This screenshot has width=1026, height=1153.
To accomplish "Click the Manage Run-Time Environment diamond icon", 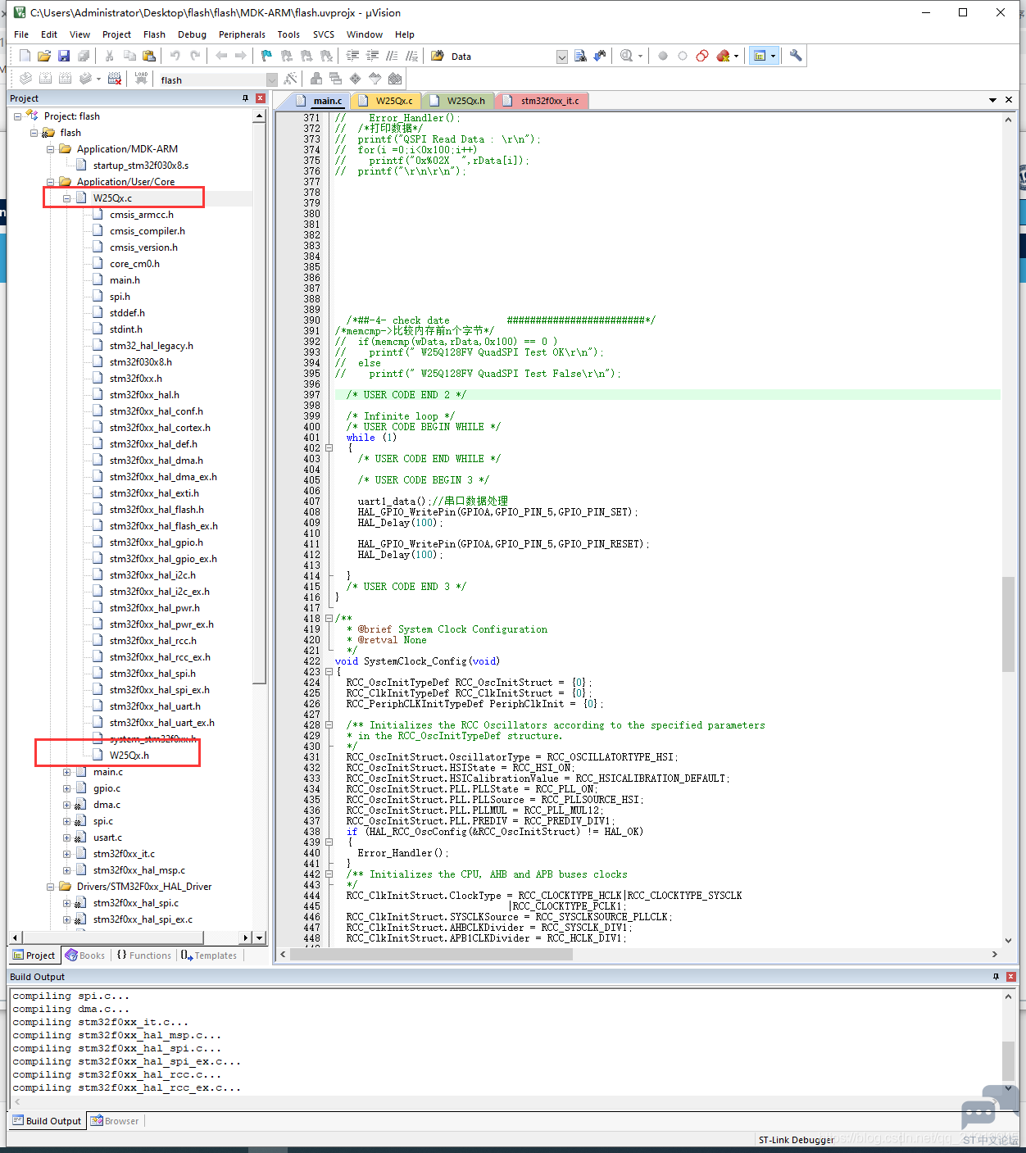I will point(355,79).
